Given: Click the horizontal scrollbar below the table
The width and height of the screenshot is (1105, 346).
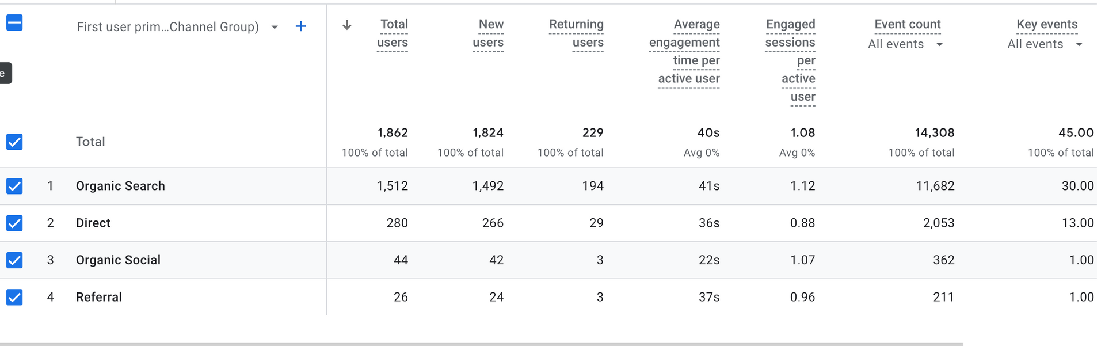Looking at the screenshot, I should [481, 344].
